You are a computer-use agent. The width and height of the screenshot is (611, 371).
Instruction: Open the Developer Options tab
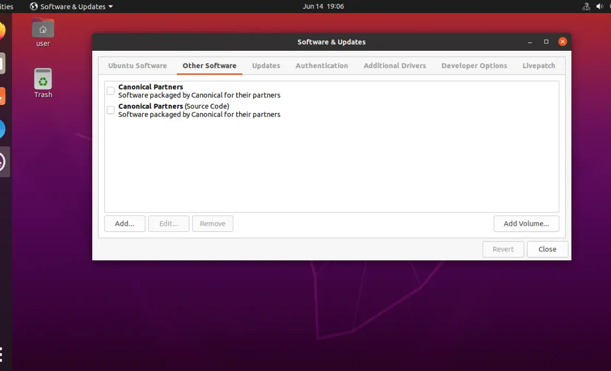(474, 65)
